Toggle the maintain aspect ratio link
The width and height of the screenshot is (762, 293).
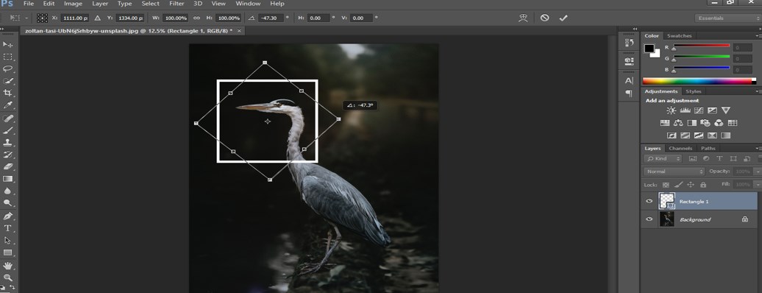pos(197,18)
